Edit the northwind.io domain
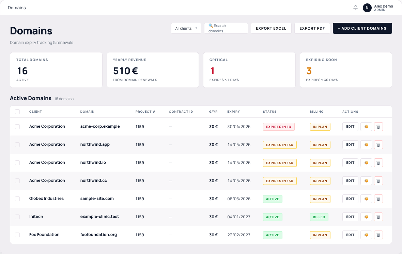 click(x=350, y=163)
